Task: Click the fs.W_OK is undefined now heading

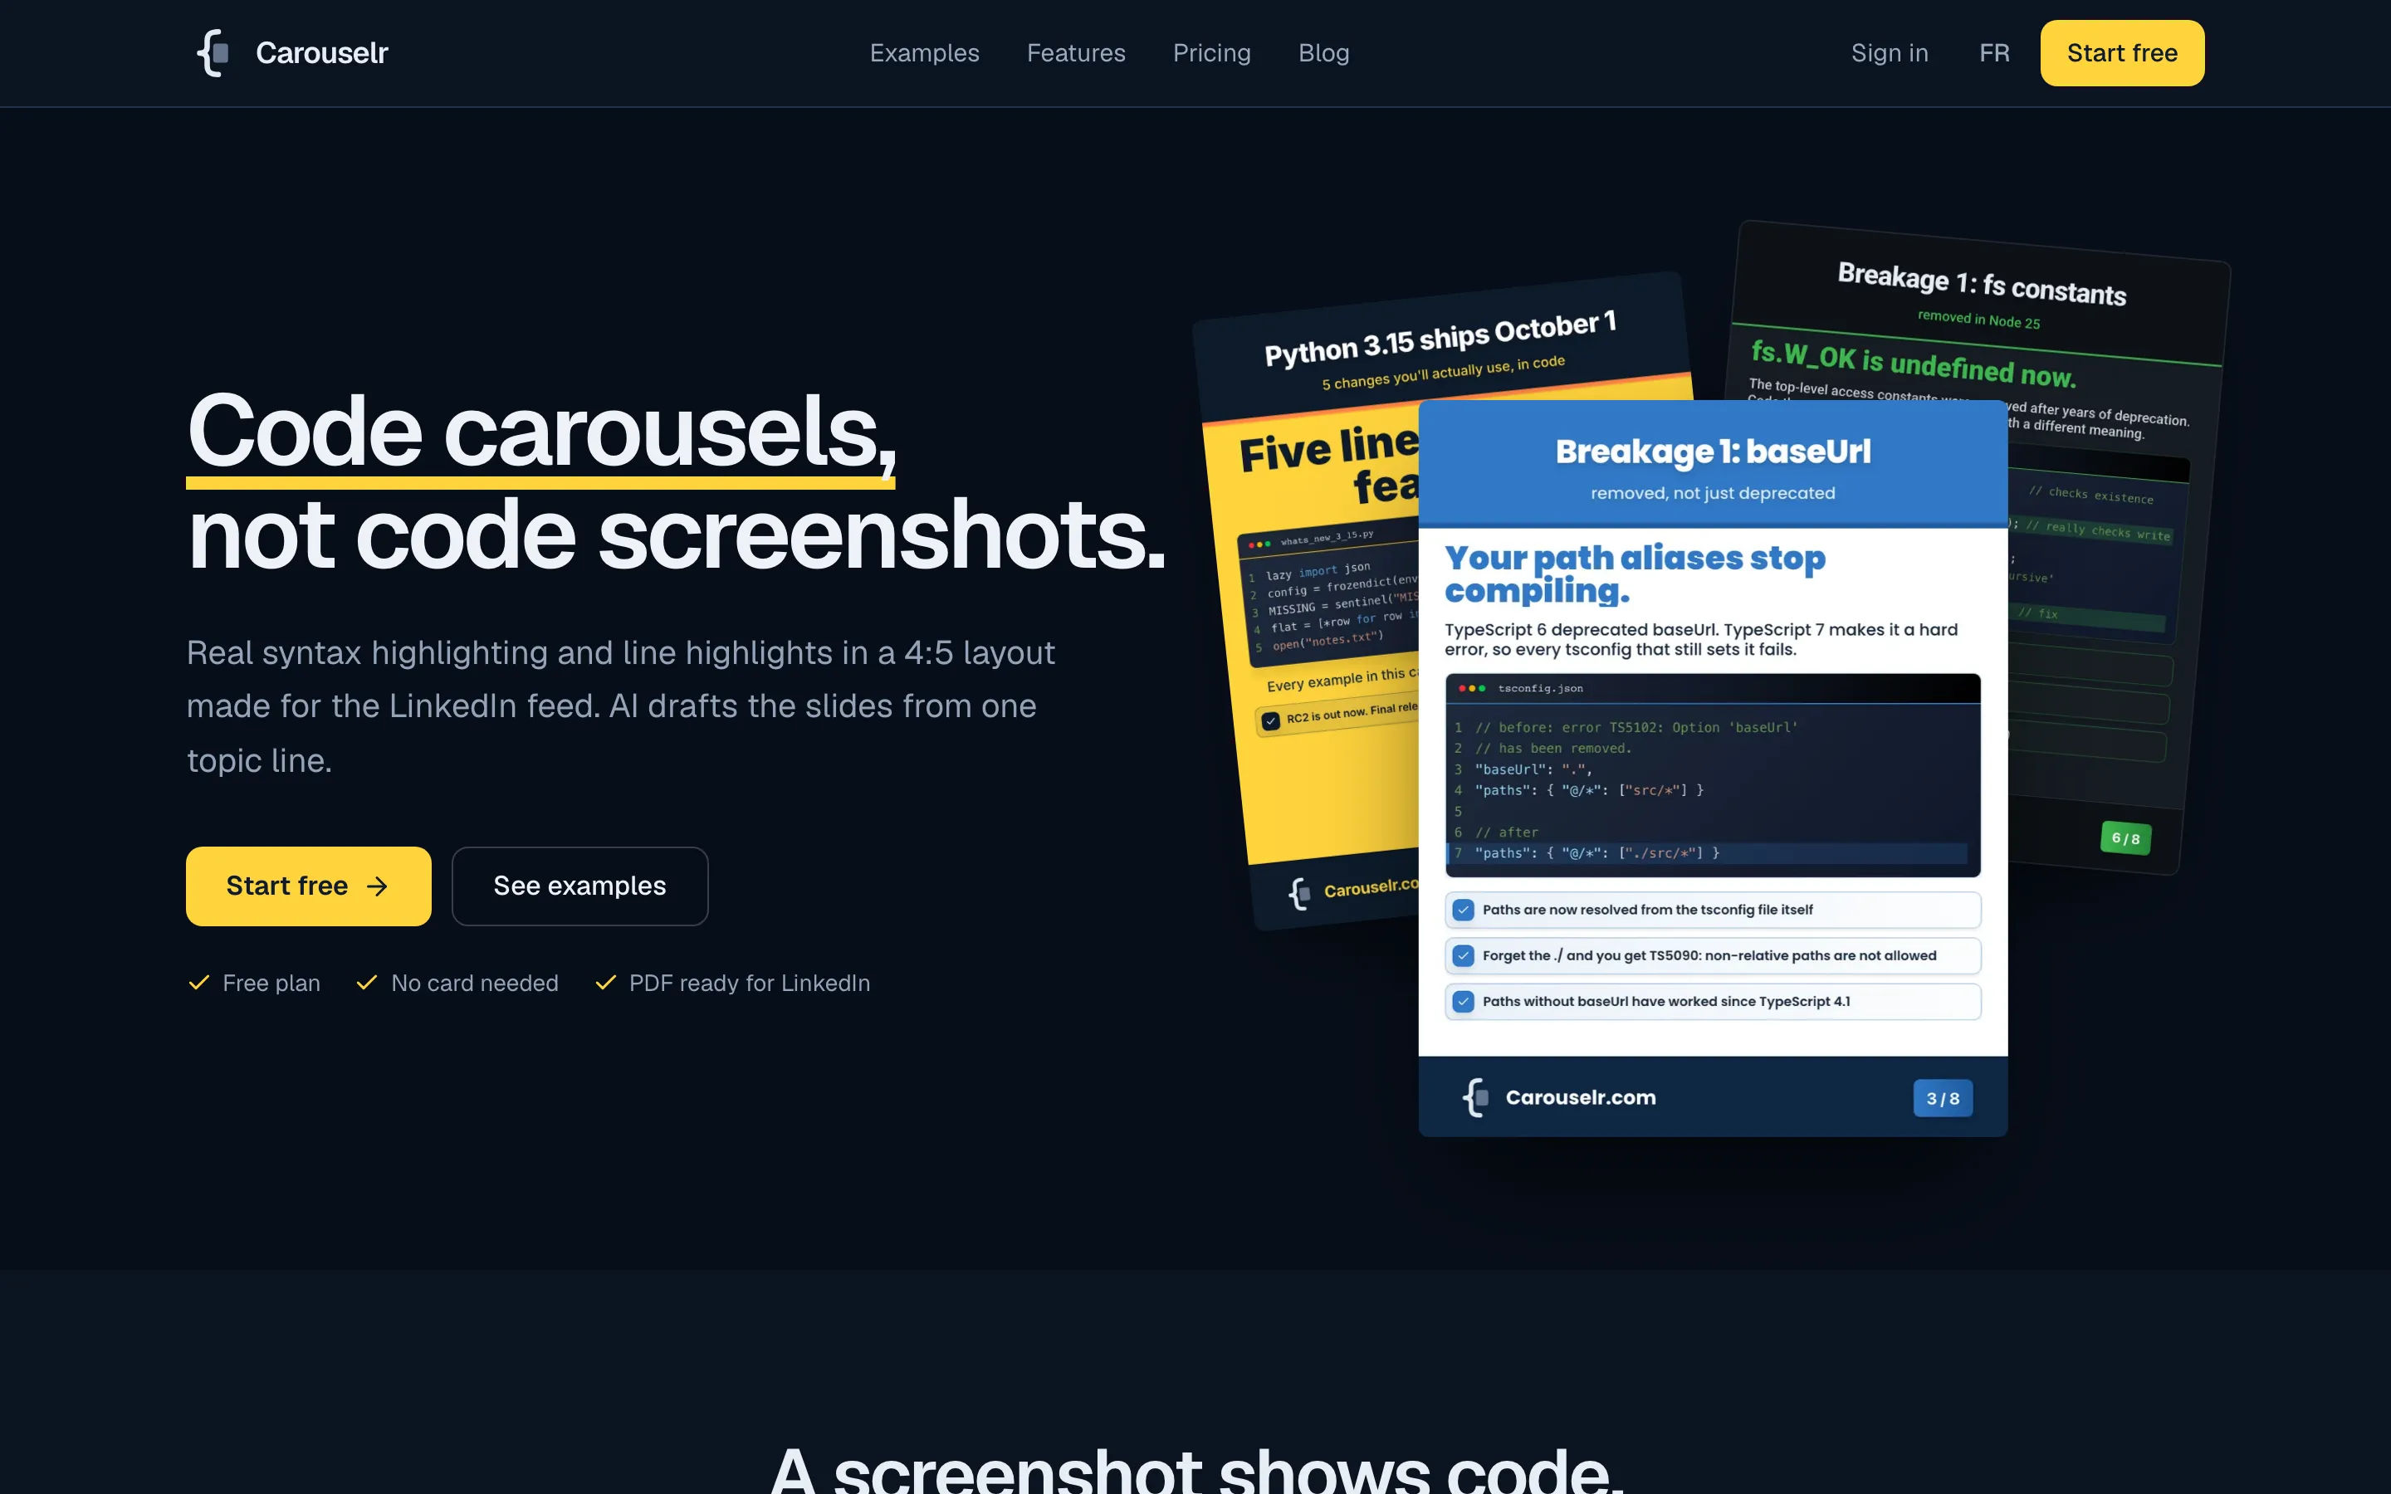Action: click(1913, 364)
